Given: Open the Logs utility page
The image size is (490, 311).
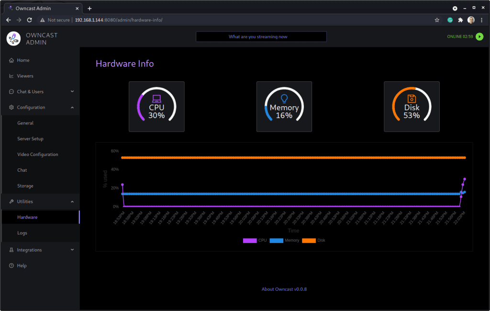Looking at the screenshot, I should point(22,233).
